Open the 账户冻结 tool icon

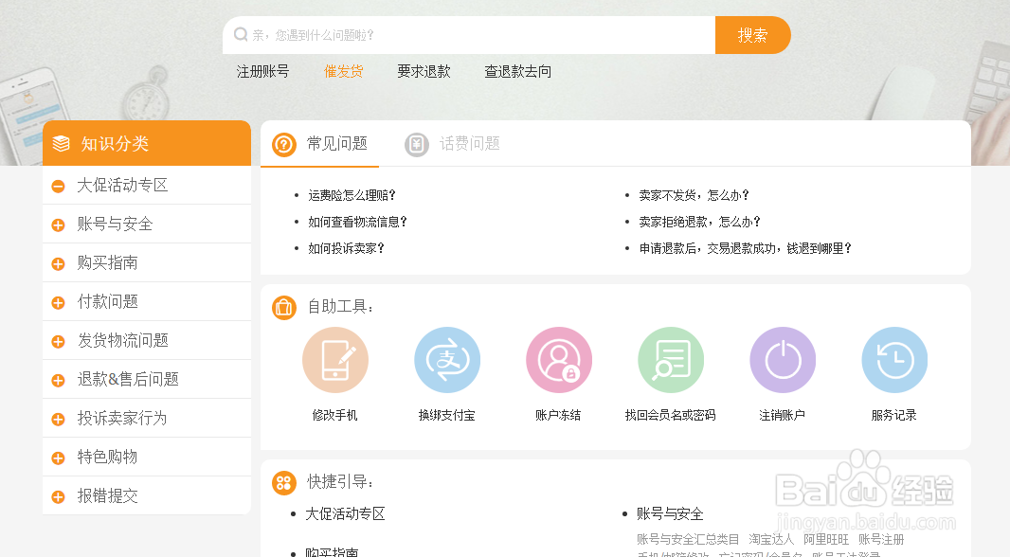point(559,361)
